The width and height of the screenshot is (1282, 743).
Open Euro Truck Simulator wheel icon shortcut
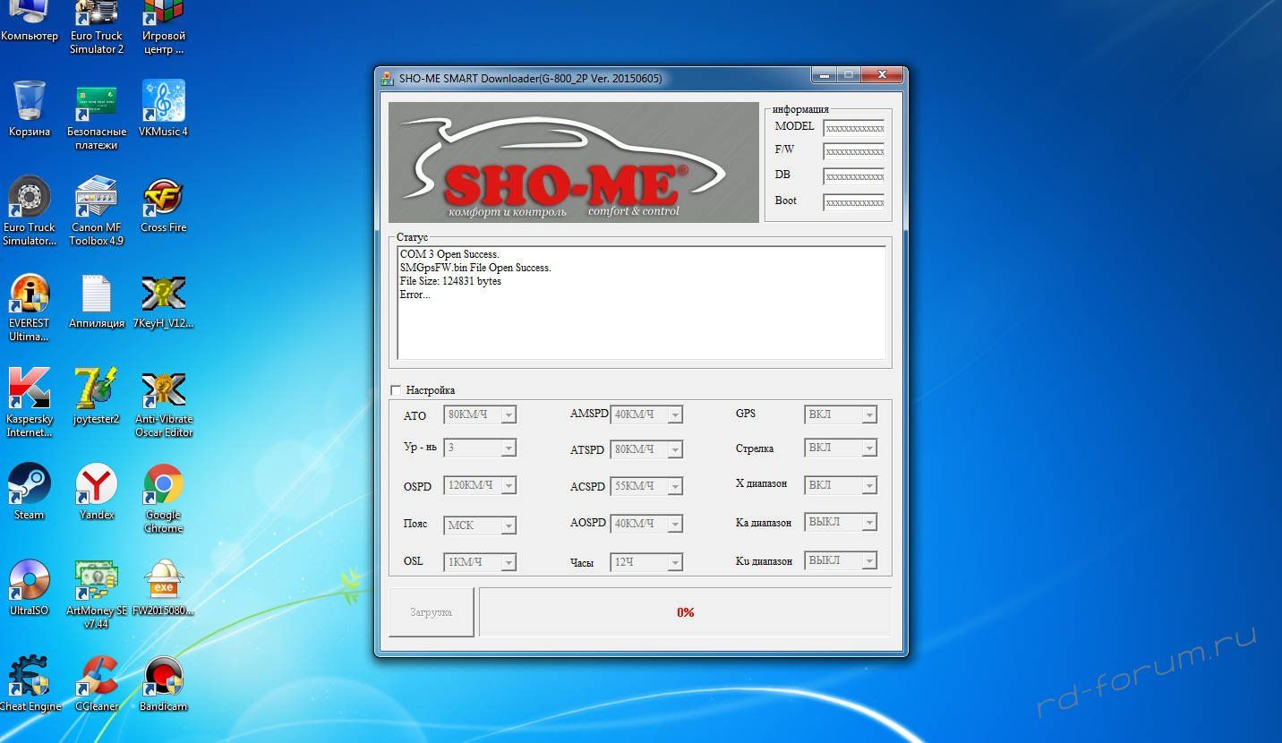pos(30,211)
